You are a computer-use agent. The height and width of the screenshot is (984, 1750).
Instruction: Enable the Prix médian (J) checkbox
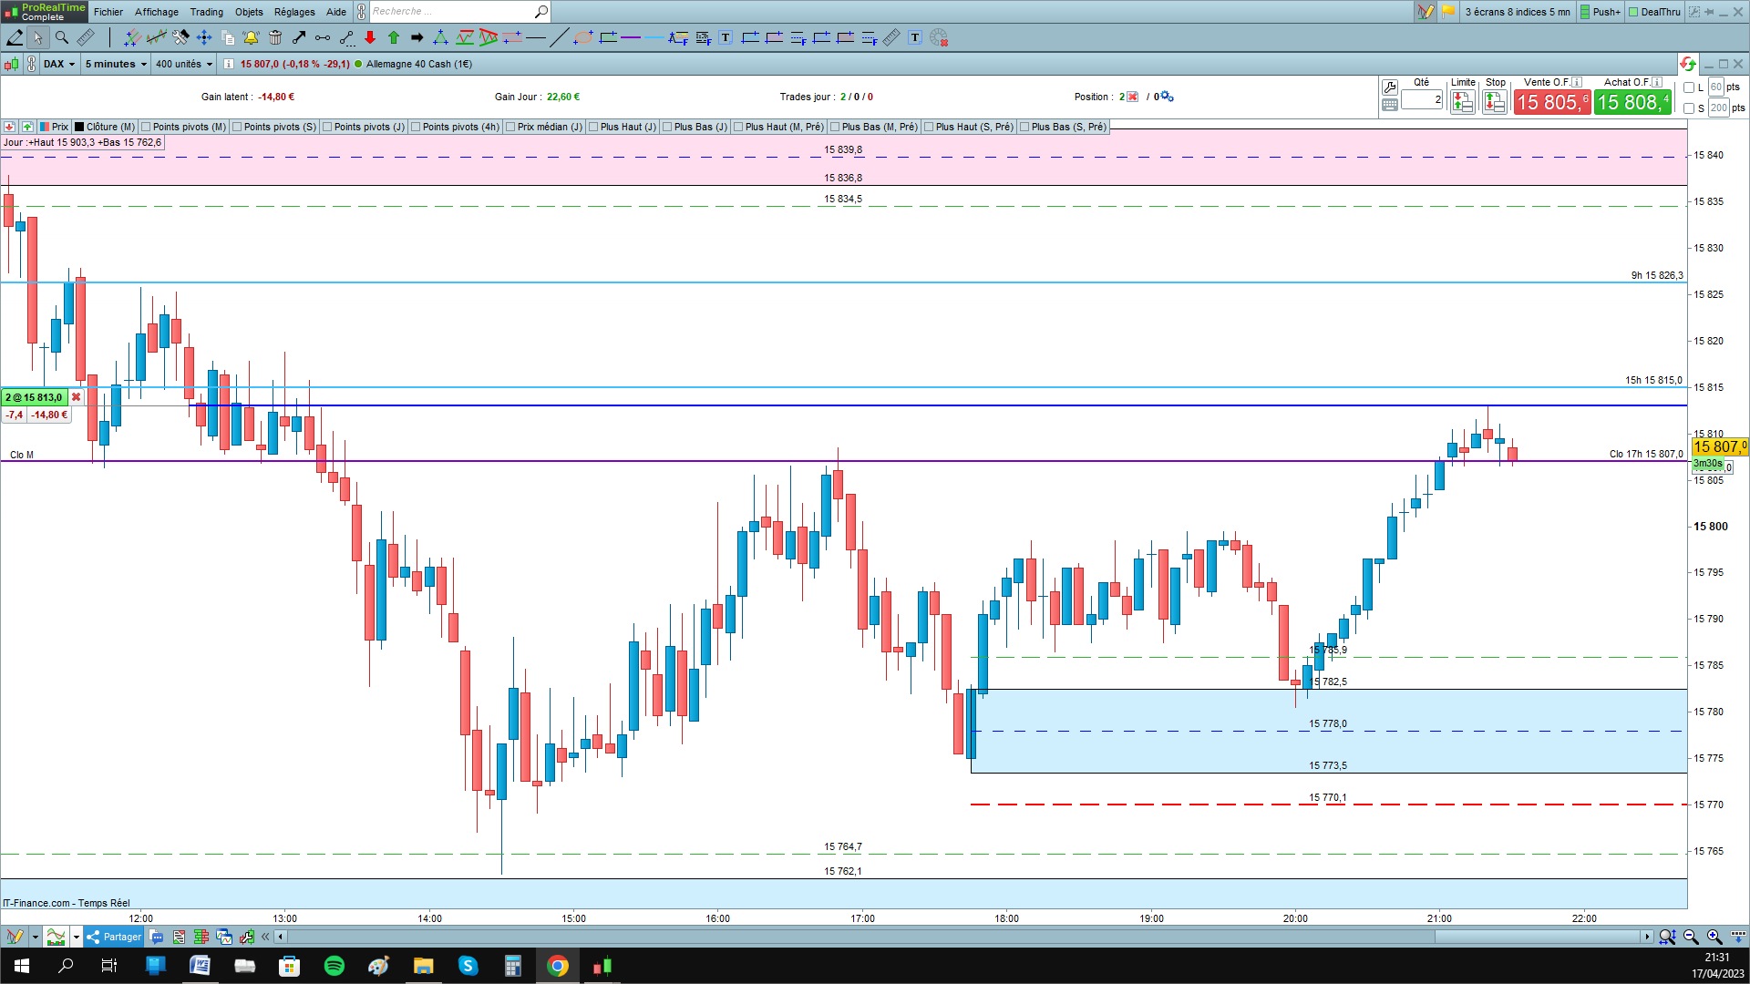(510, 127)
